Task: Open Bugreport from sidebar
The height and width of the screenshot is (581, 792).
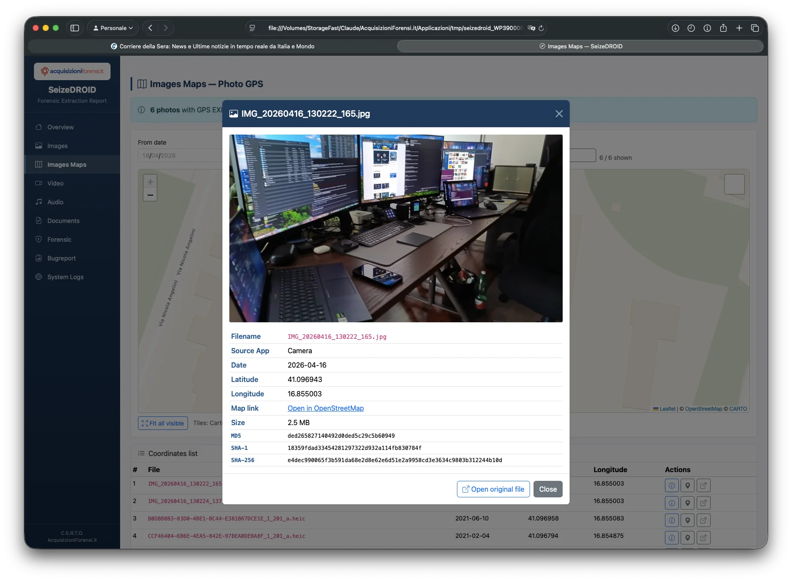Action: pyautogui.click(x=61, y=258)
